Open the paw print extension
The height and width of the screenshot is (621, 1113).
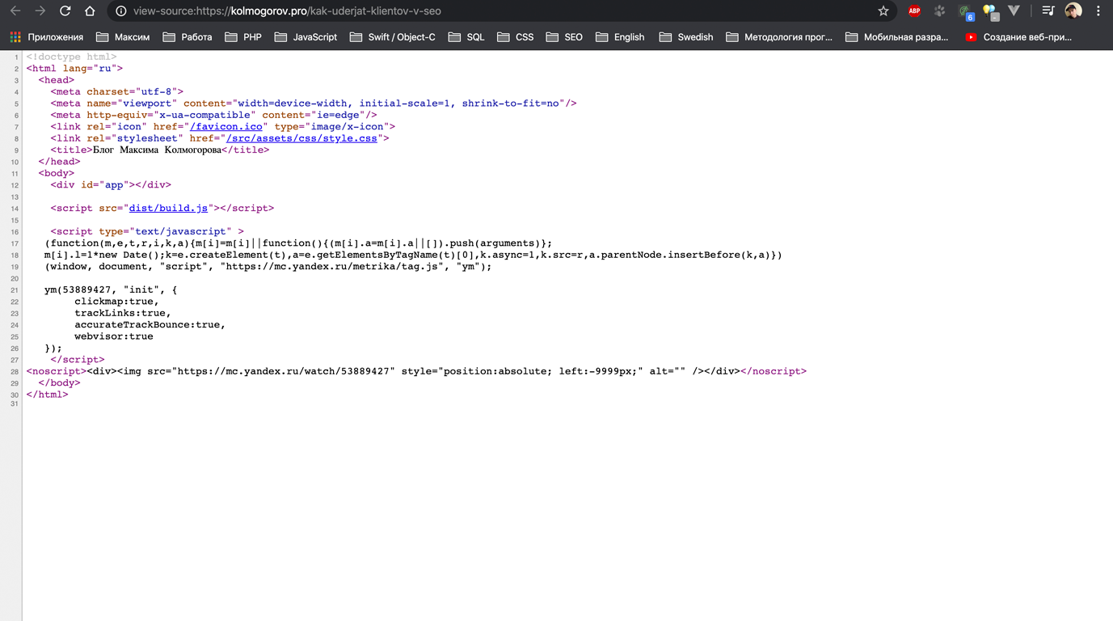939,11
